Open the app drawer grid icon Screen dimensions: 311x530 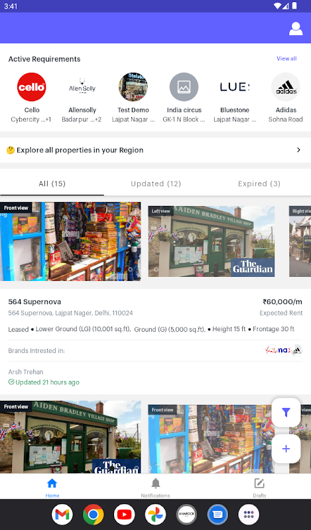249,515
